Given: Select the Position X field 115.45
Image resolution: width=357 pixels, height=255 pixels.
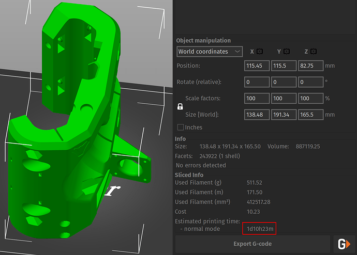Looking at the screenshot, I should point(257,66).
